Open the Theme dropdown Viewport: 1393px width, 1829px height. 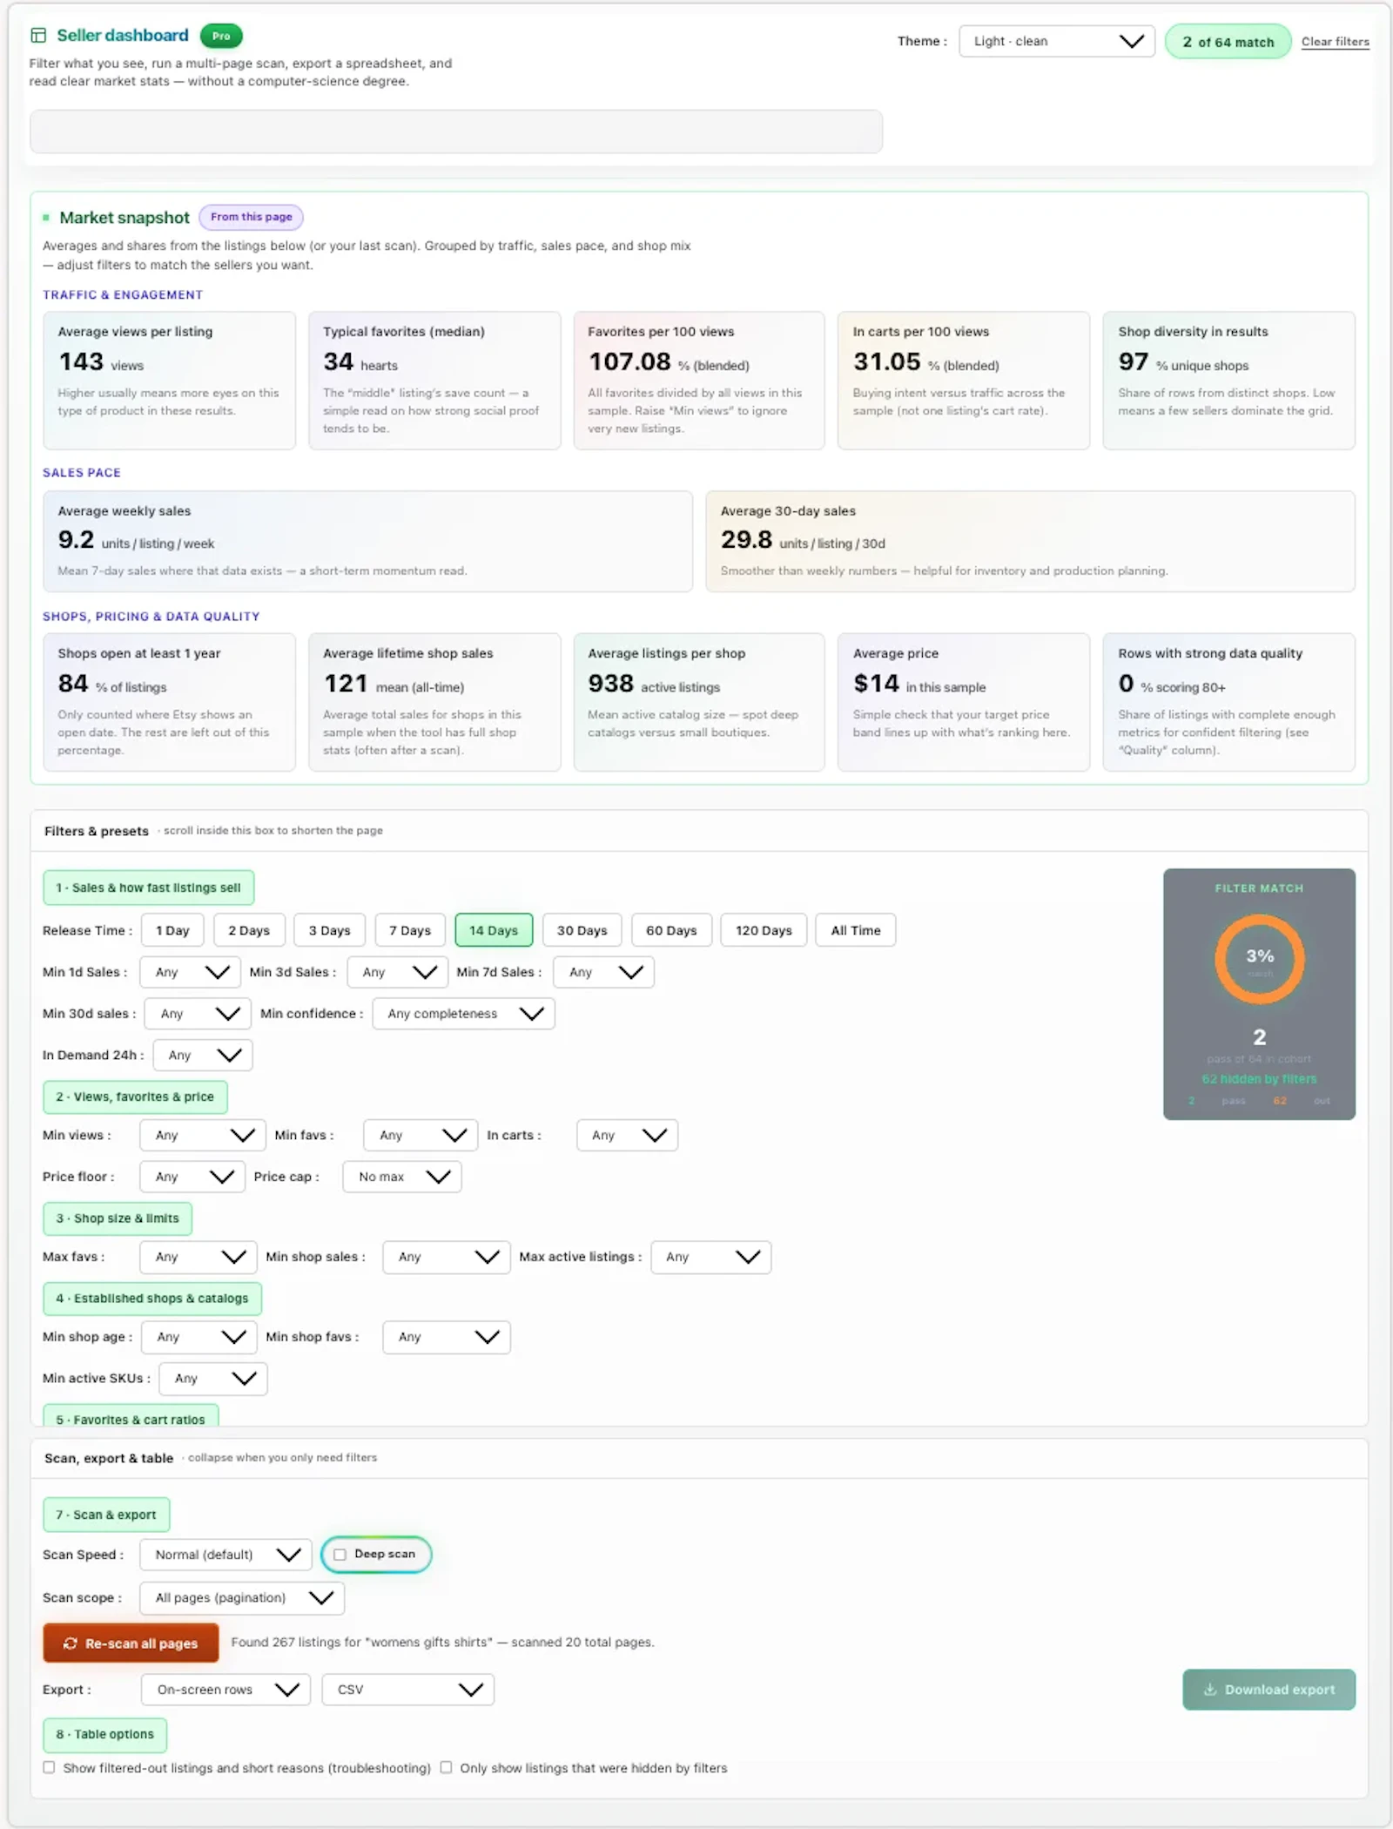coord(1056,41)
